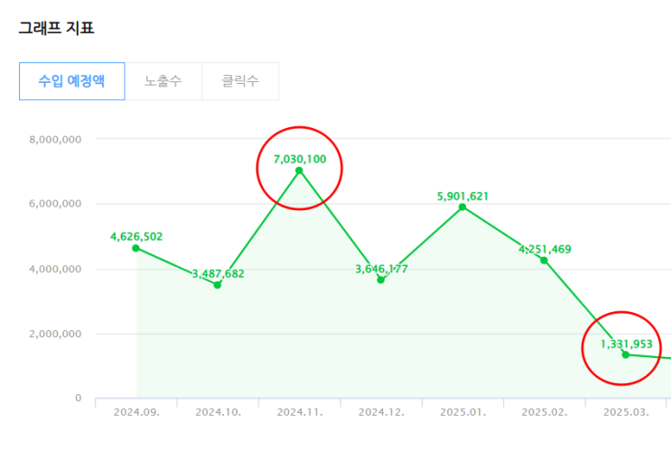Click the 2024.10. data point marker

pos(218,285)
